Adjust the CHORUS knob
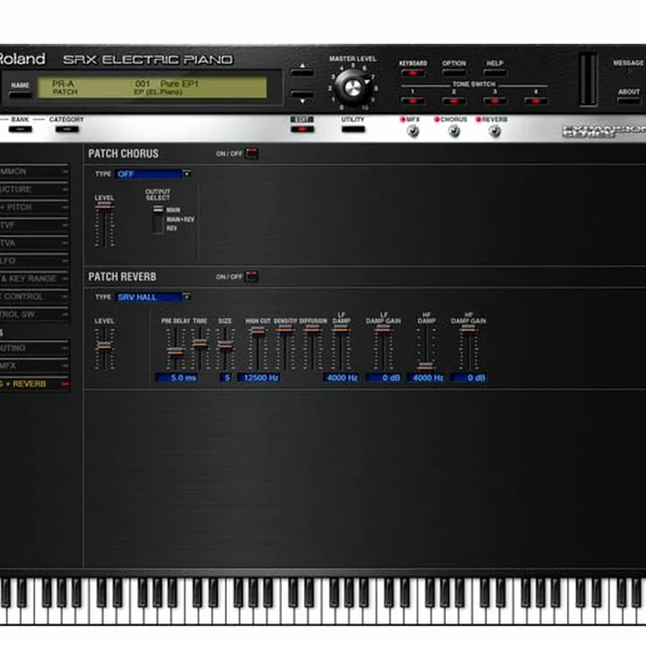This screenshot has width=646, height=646. (454, 131)
